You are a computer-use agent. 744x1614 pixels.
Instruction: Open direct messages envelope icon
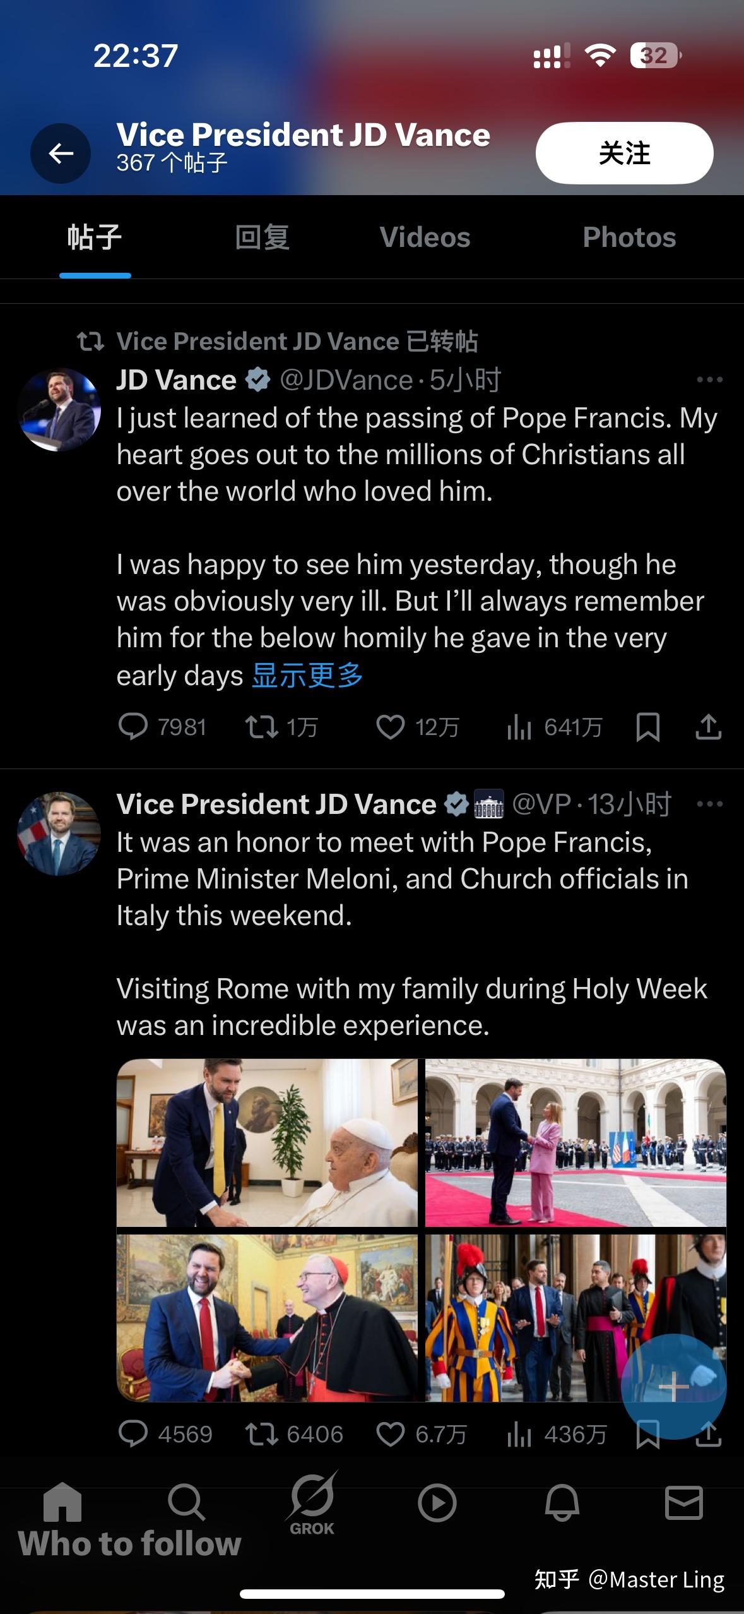(x=683, y=1502)
